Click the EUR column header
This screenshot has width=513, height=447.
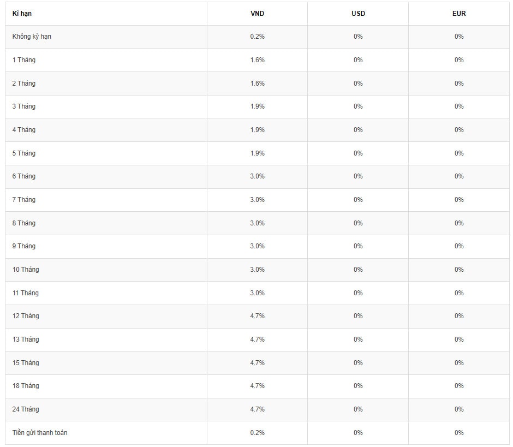(x=459, y=14)
